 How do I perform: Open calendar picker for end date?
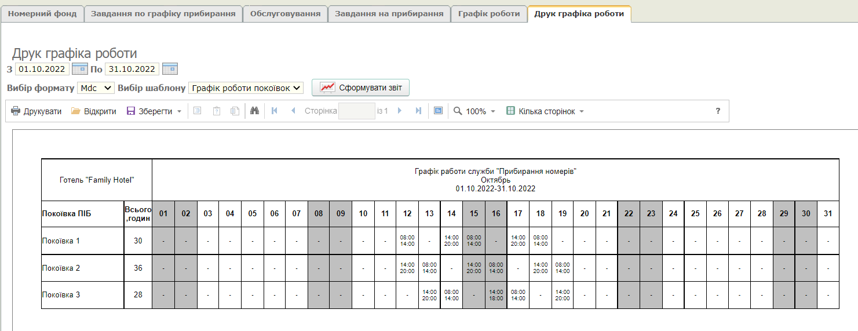[x=170, y=69]
